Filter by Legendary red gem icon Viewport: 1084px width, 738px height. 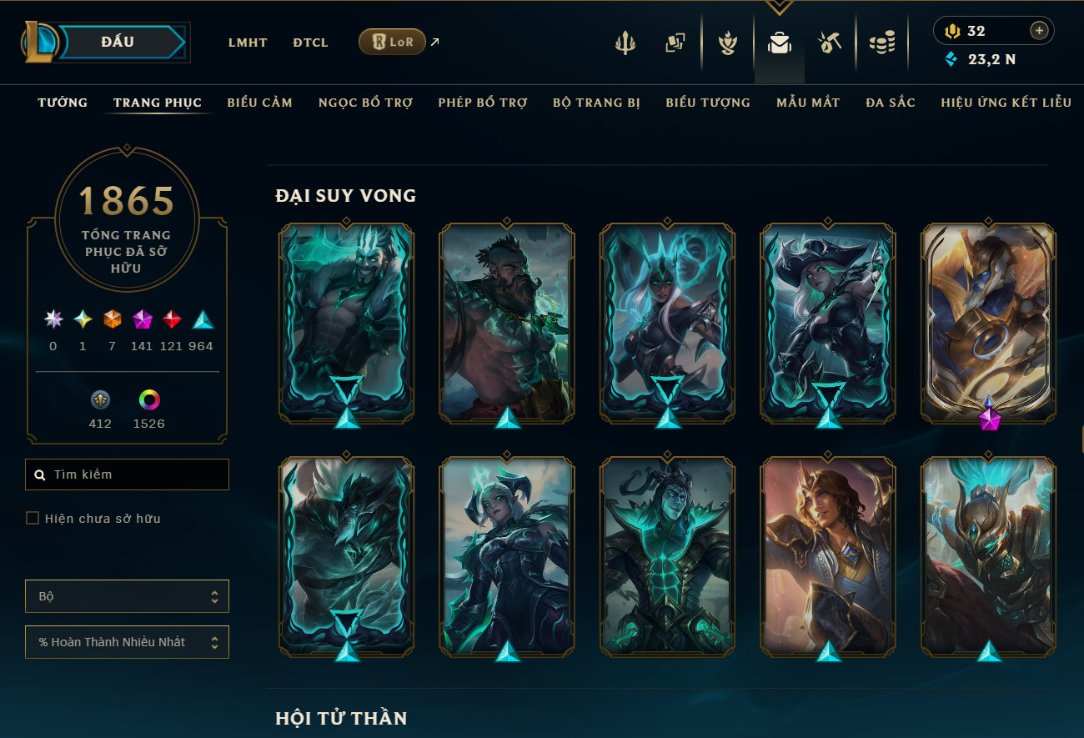[171, 319]
